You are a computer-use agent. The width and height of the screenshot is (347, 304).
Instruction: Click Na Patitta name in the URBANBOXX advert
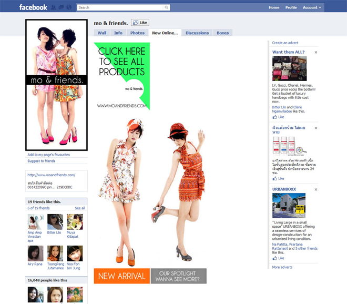(280, 244)
